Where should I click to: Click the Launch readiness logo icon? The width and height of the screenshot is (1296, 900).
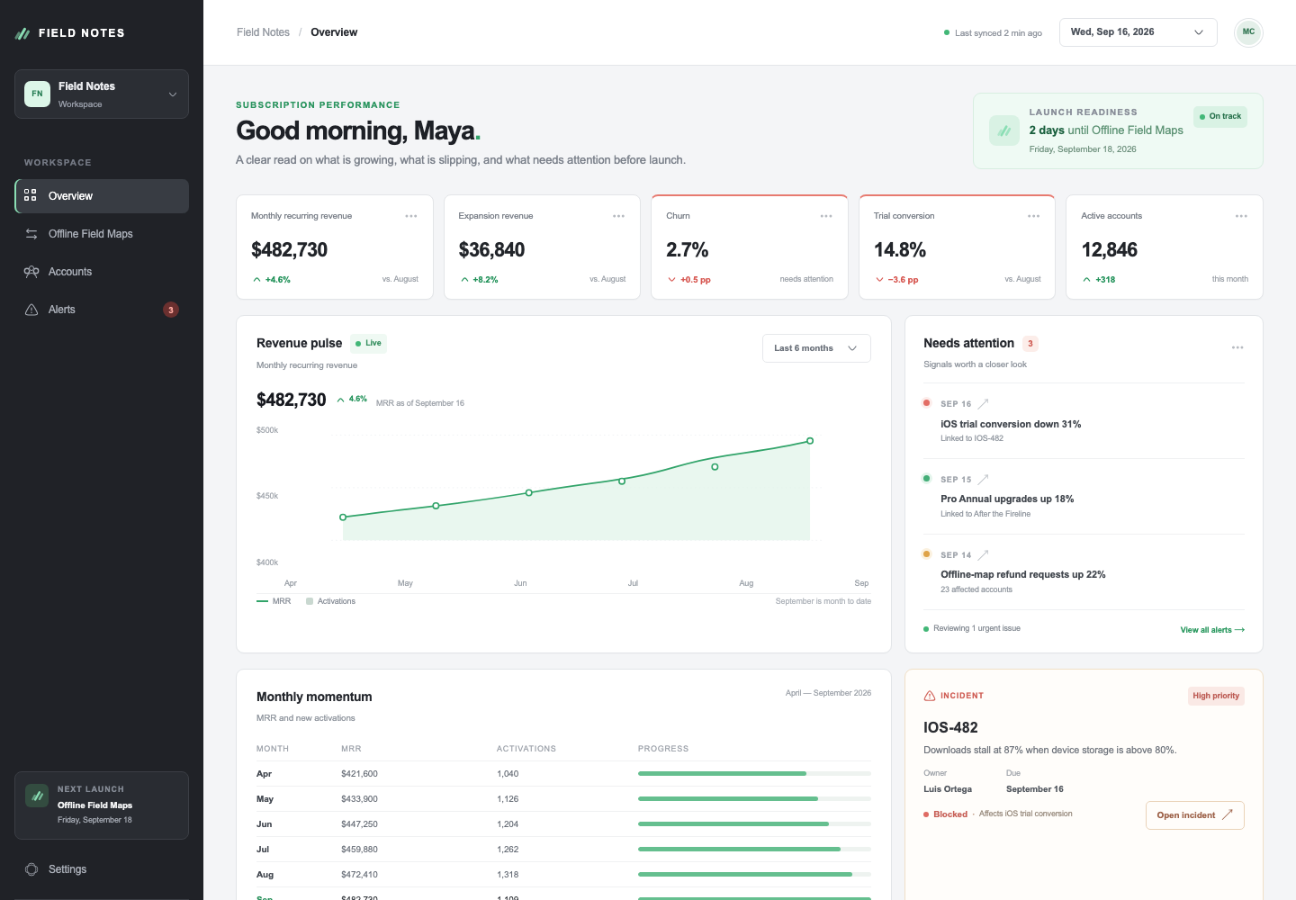coord(1004,130)
